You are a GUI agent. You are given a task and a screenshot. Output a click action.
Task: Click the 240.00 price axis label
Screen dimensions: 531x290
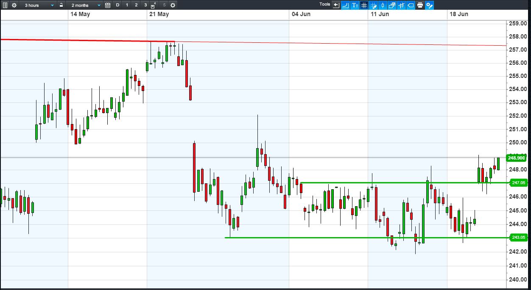tap(517, 279)
